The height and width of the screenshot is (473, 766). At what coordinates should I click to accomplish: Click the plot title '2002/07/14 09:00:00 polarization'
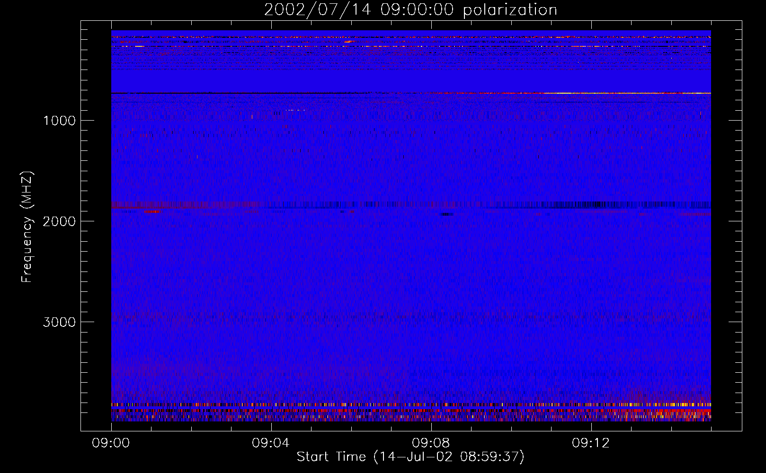coord(410,10)
